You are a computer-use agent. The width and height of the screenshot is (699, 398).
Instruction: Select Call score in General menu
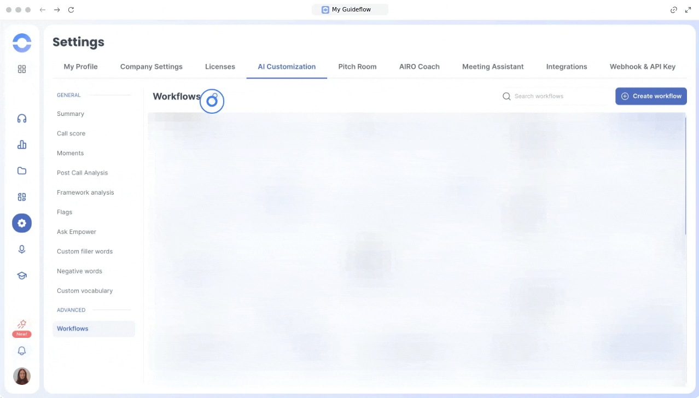[x=71, y=133]
